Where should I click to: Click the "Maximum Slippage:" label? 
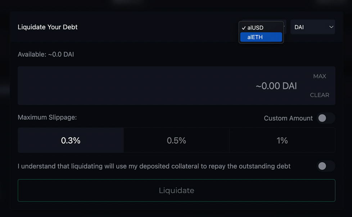coord(47,117)
